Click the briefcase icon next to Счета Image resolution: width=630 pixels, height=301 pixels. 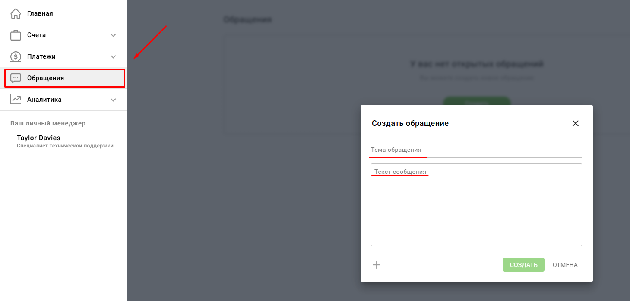pyautogui.click(x=16, y=35)
